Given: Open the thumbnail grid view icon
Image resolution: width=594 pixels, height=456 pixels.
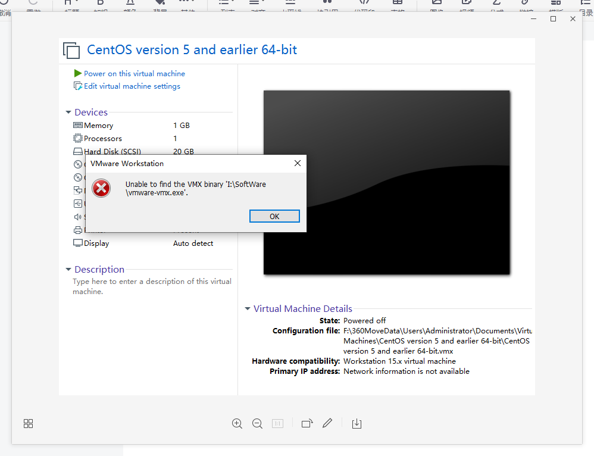Looking at the screenshot, I should pos(29,423).
